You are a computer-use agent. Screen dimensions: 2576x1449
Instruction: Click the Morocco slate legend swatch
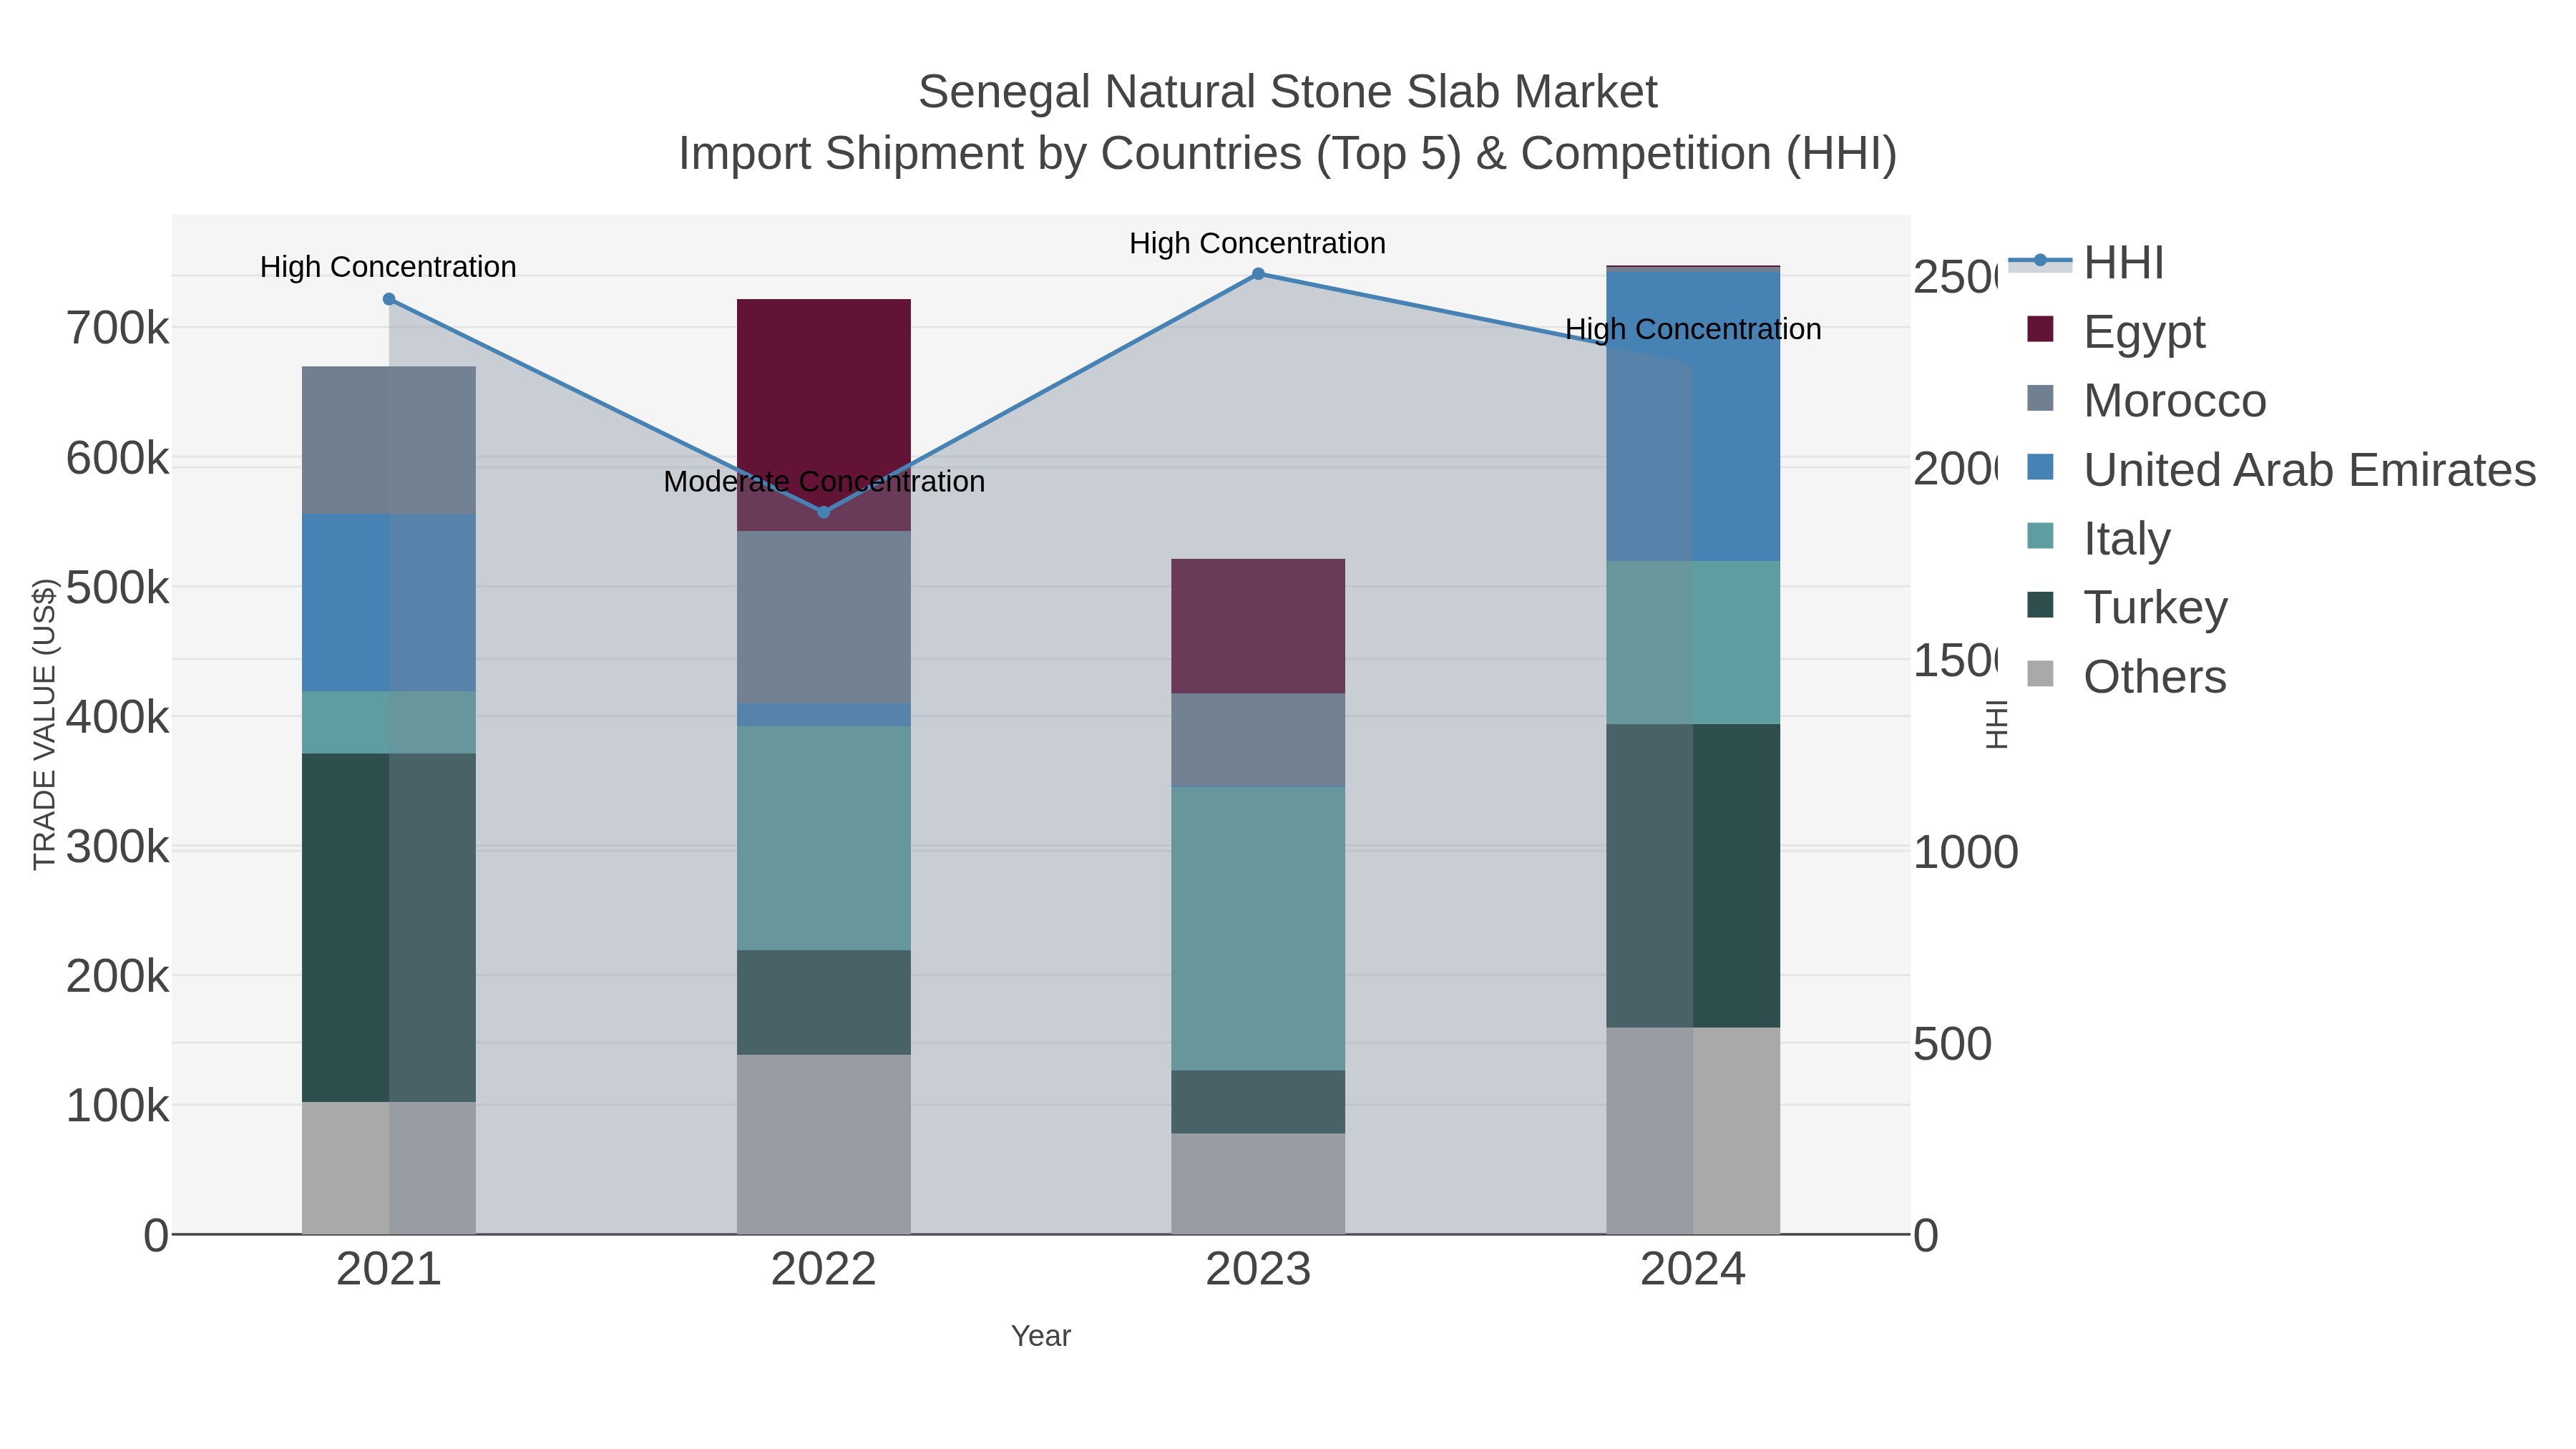coord(2040,398)
